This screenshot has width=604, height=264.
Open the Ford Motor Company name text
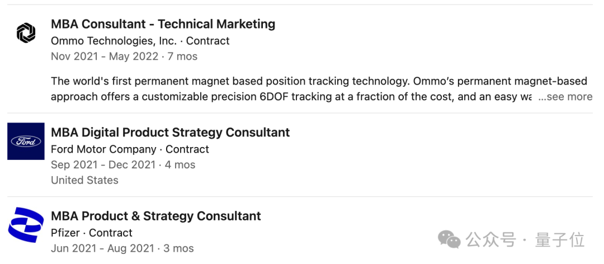pyautogui.click(x=103, y=149)
